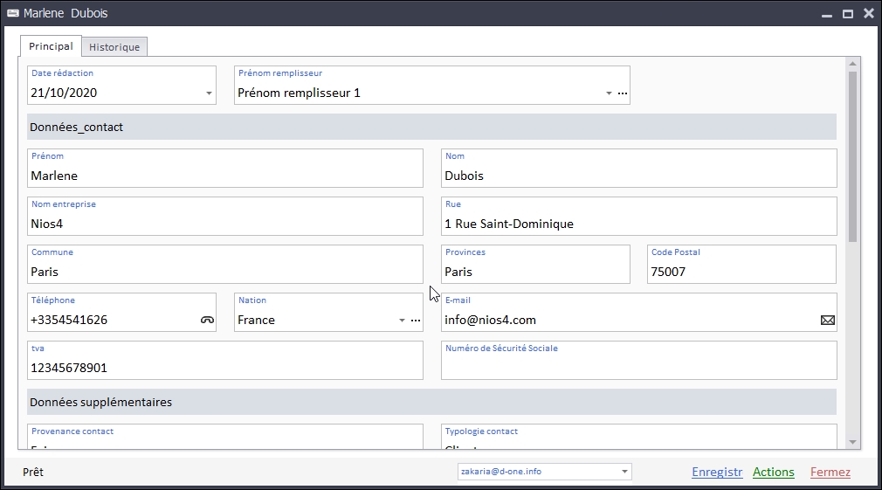Switch to the Historique tab
This screenshot has height=490, width=882.
pos(114,47)
